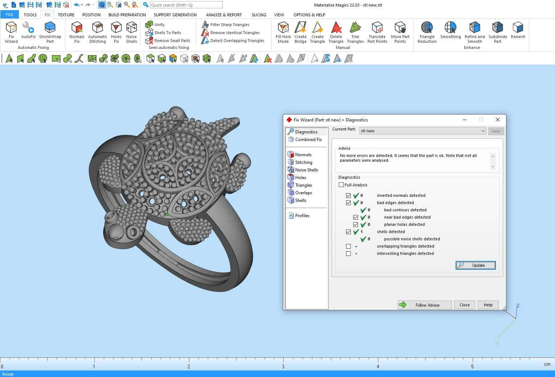
Task: Open the Current Part dropdown
Action: click(483, 131)
